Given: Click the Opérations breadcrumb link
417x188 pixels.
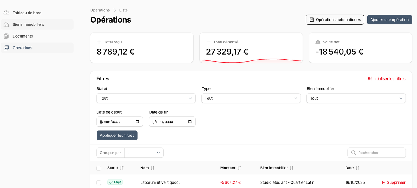Looking at the screenshot, I should pyautogui.click(x=100, y=10).
